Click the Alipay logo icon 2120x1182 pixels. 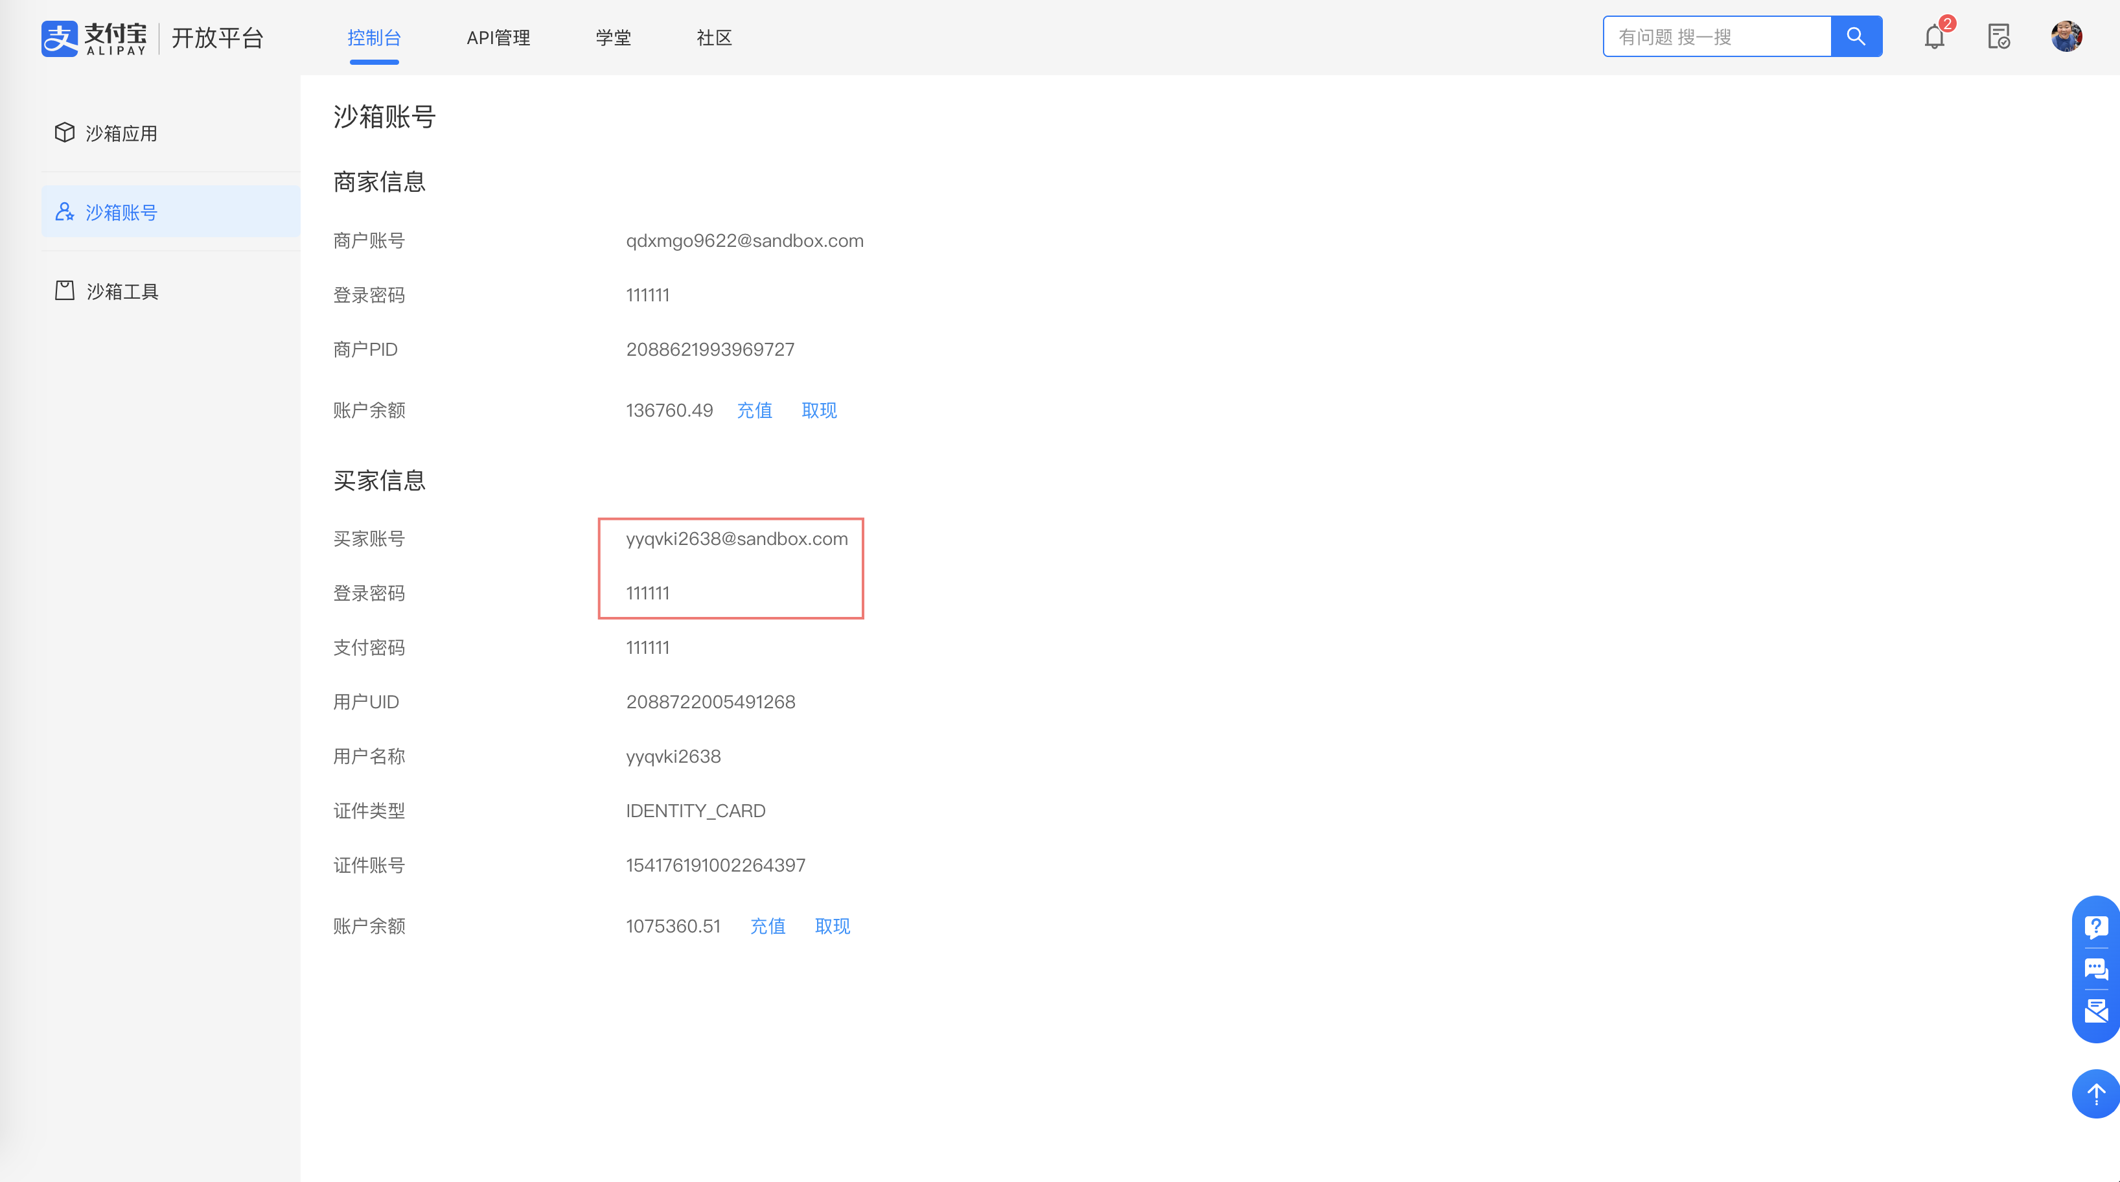click(59, 38)
